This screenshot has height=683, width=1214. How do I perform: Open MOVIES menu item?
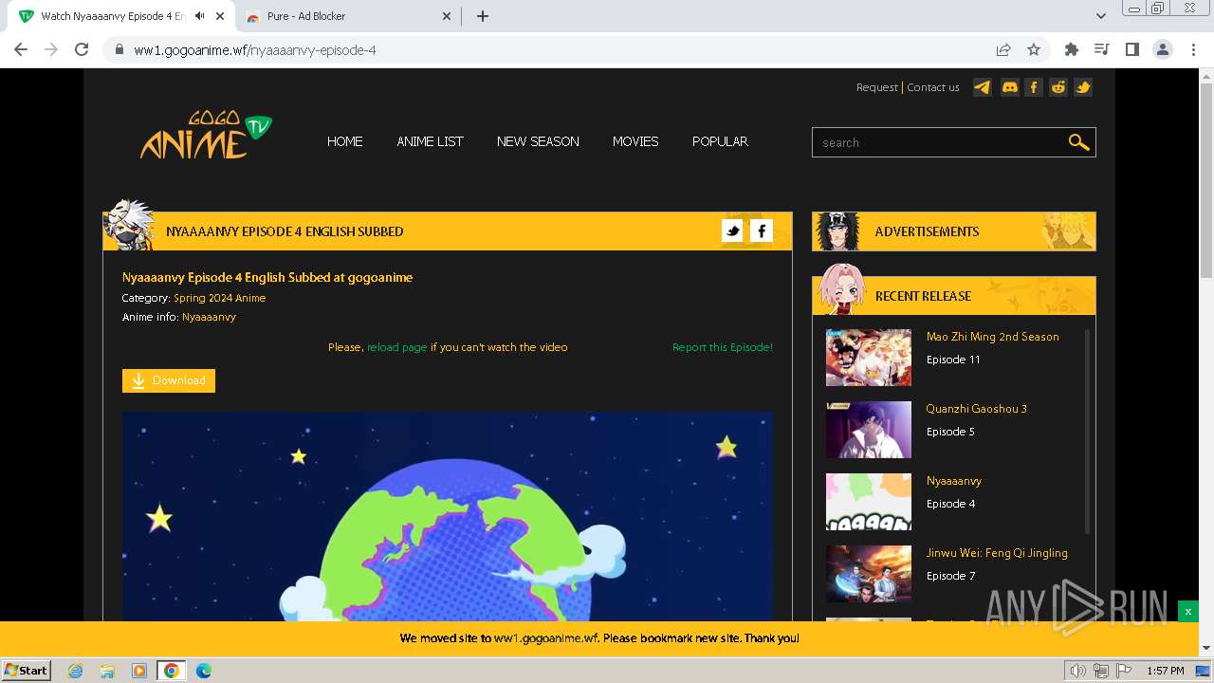coord(635,141)
